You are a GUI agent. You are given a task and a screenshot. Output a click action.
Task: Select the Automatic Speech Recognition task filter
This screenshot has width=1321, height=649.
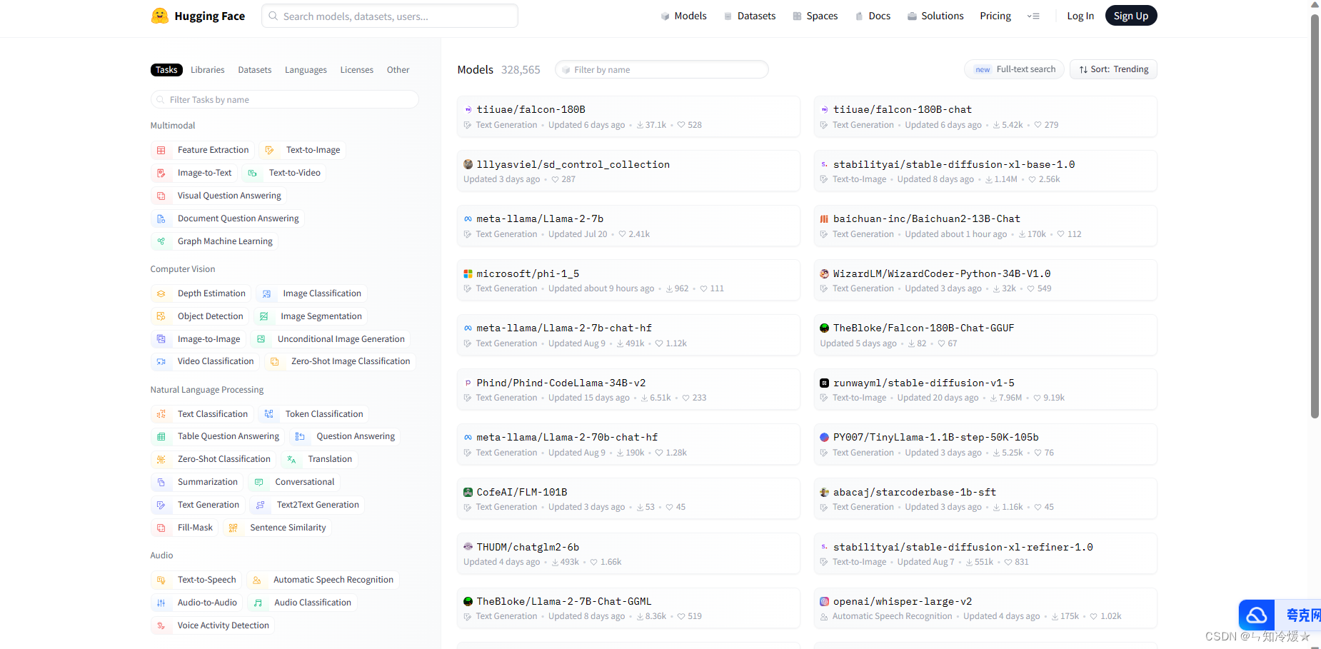[323, 580]
